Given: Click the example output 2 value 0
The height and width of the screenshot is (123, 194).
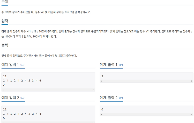Looking at the screenshot, I should (x=102, y=110).
